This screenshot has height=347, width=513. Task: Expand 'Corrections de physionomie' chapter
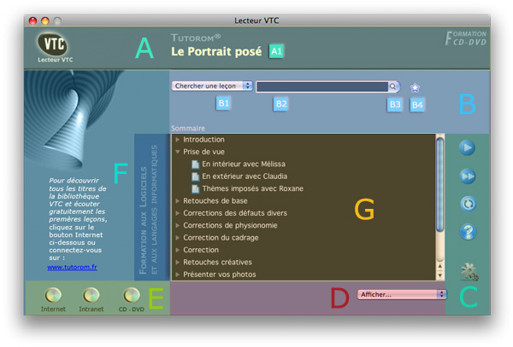[x=177, y=225]
